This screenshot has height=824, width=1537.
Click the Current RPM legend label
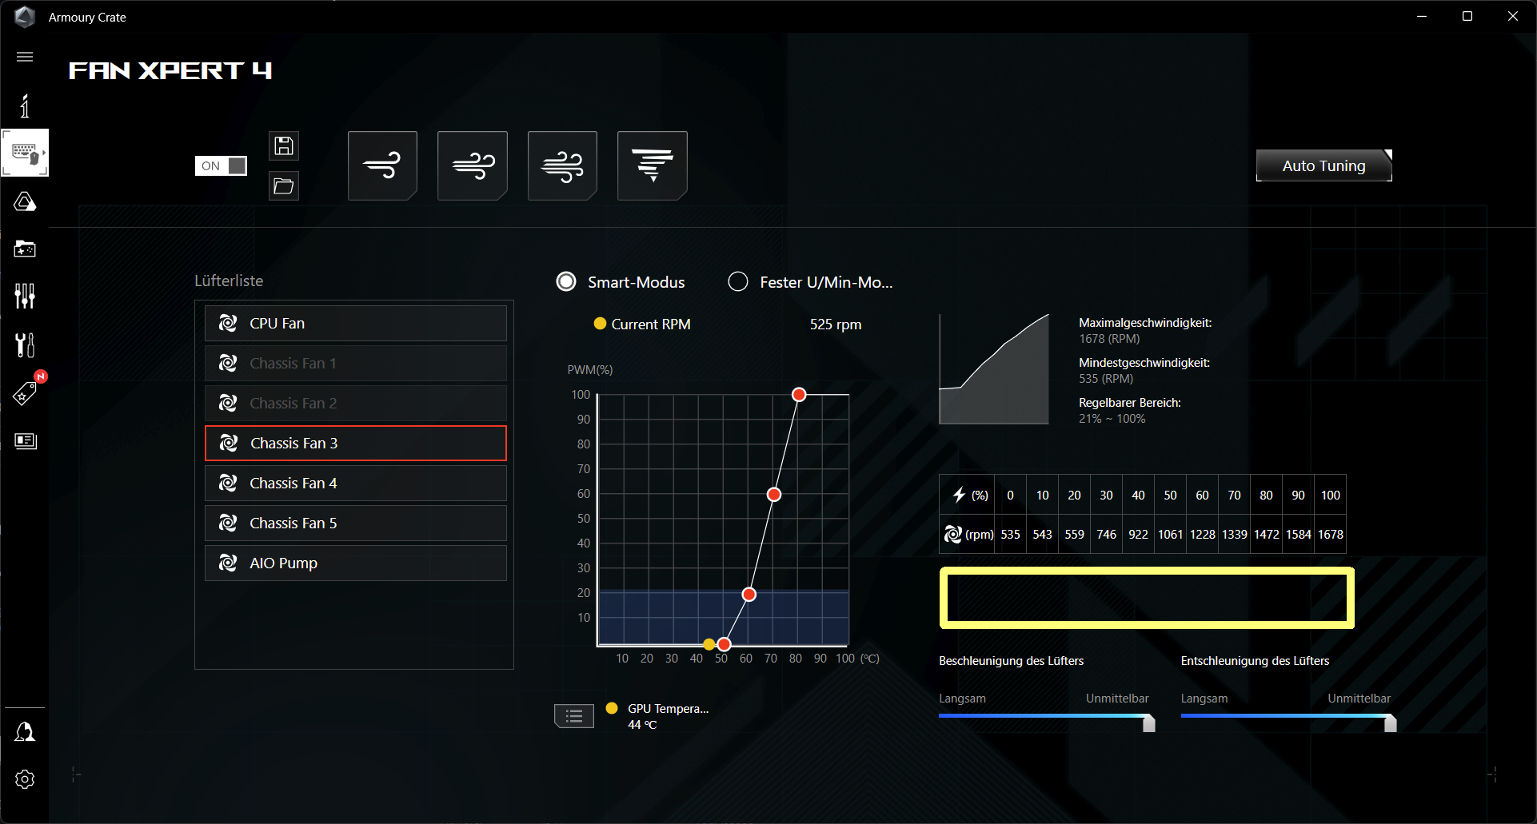pyautogui.click(x=651, y=324)
